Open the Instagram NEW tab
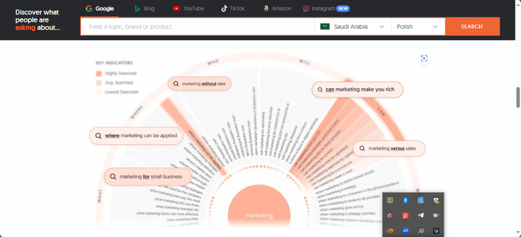 (x=326, y=9)
